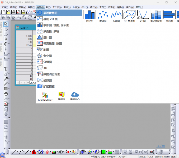This screenshot has width=179, height=158.
Task: Open the 专业图 plot category
Action: 59,56
